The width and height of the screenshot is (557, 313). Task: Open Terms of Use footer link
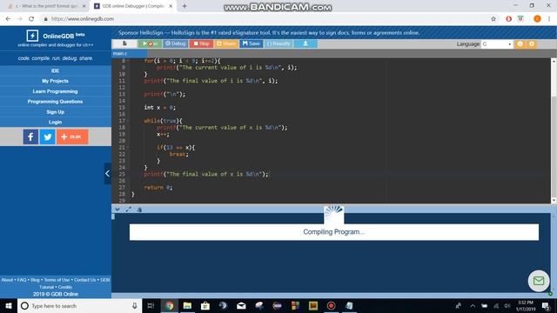click(57, 280)
